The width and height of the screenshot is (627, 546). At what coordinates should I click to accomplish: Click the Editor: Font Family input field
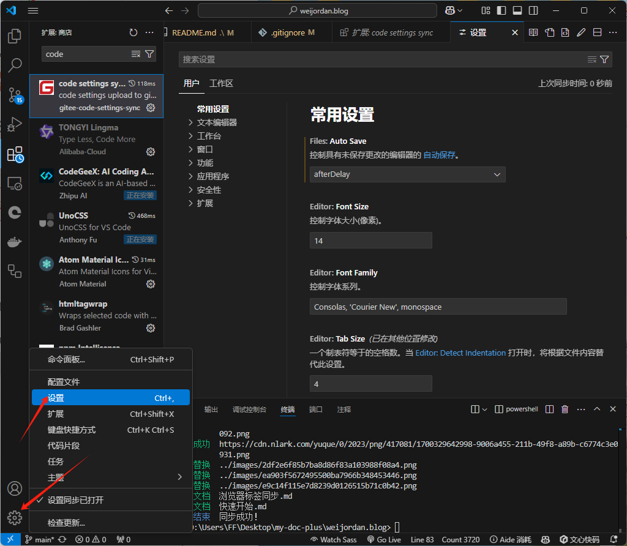[x=438, y=307]
